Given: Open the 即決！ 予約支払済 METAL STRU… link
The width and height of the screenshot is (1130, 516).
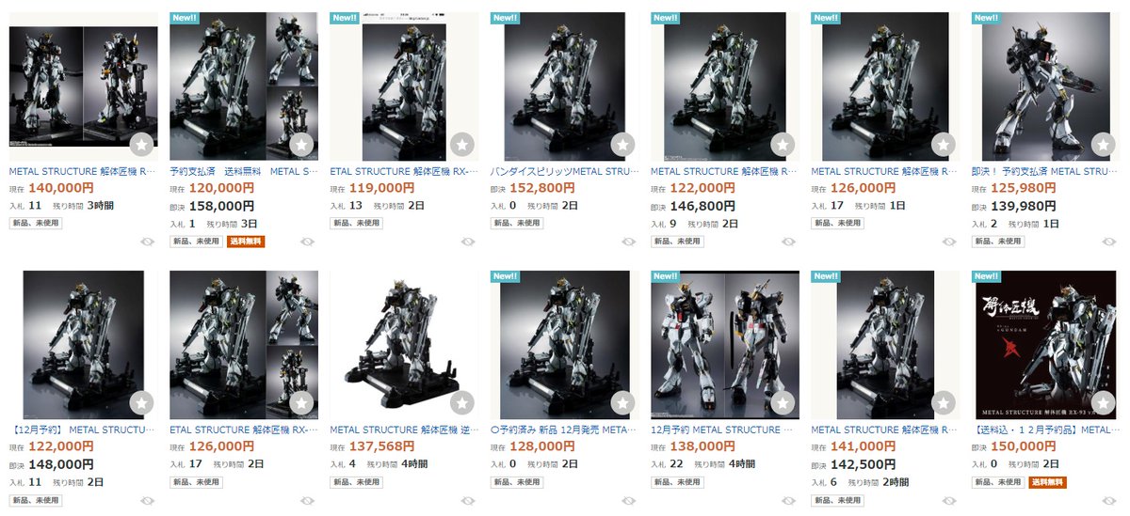Looking at the screenshot, I should (x=1045, y=172).
